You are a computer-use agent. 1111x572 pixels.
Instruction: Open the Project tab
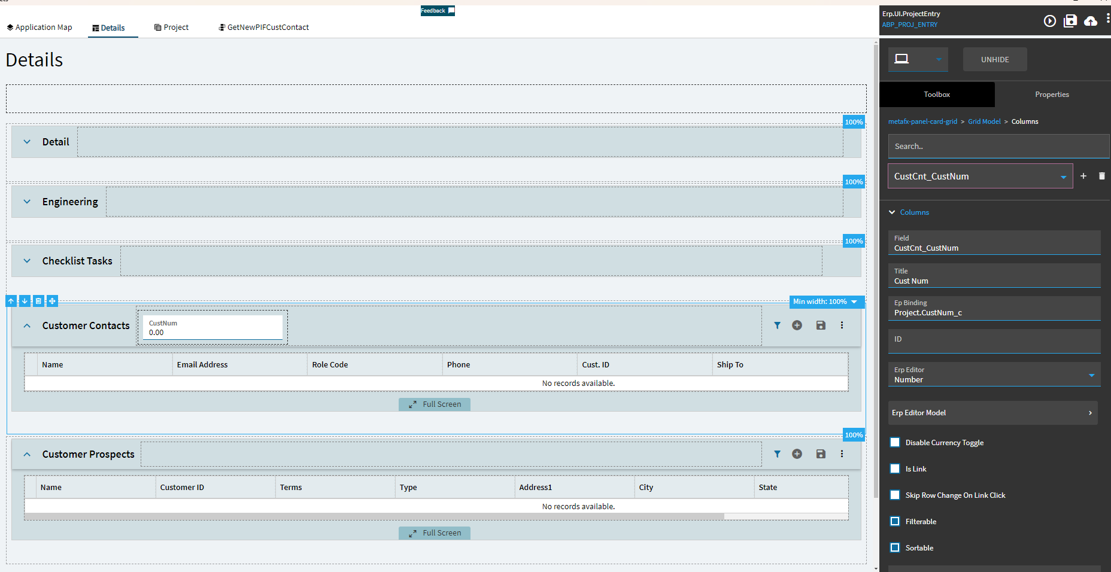click(172, 28)
